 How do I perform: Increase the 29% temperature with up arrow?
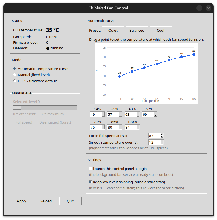coord(121,113)
